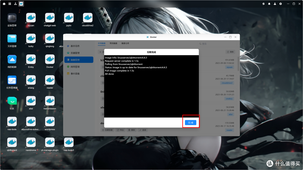
Task: Launch the Emby desktop shortcut
Action: point(31,62)
